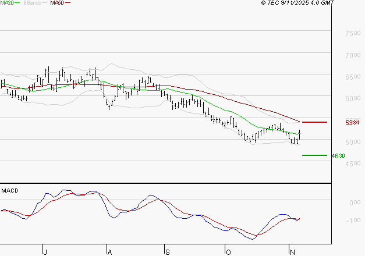Click the TEC copyright timestamp text
This screenshot has width=365, height=256.
(x=297, y=3)
